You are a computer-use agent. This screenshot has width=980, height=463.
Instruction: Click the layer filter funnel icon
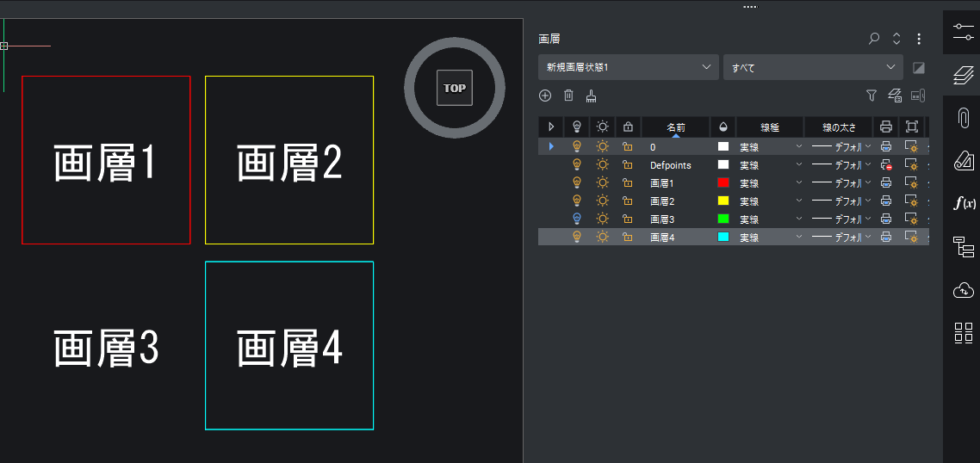pyautogui.click(x=871, y=96)
